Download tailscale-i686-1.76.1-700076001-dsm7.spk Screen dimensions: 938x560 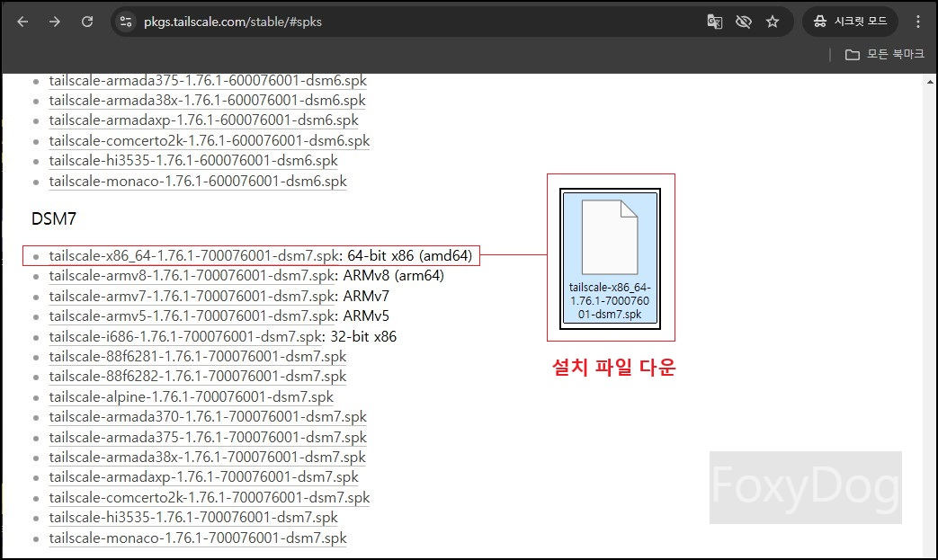click(x=185, y=336)
